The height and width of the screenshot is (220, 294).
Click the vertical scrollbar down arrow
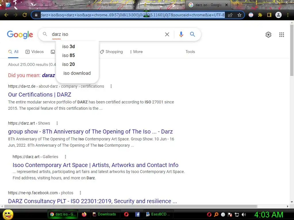click(292, 202)
